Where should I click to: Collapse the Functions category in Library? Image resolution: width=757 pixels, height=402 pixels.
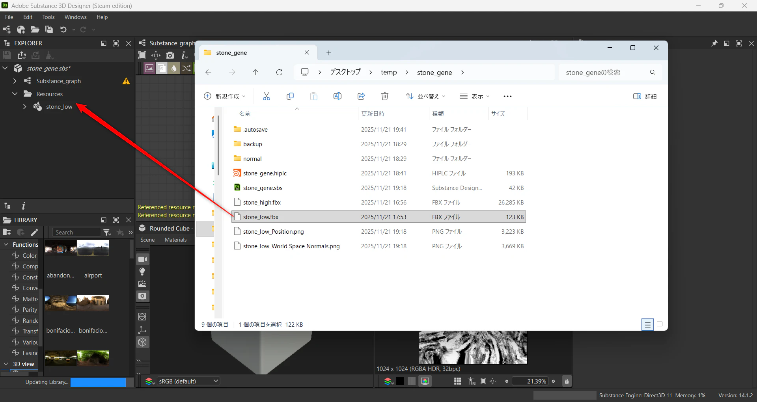pyautogui.click(x=6, y=245)
